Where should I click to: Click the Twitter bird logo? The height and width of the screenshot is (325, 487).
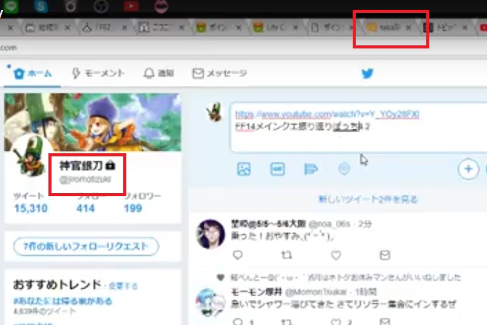click(x=367, y=74)
